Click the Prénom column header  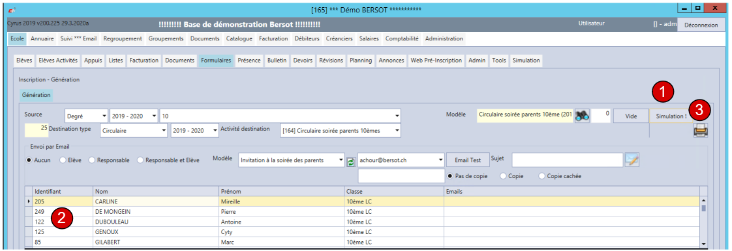pyautogui.click(x=281, y=191)
